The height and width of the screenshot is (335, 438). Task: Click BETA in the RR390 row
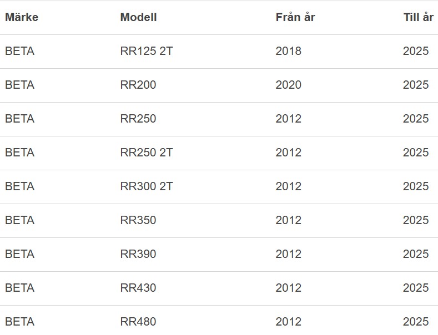pos(19,254)
